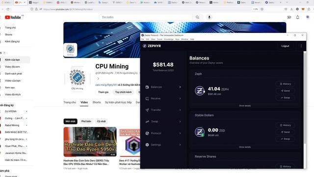Open Kênh của bạn in YouTube sidebar
Viewport: 314px width, 177px height.
point(15,60)
